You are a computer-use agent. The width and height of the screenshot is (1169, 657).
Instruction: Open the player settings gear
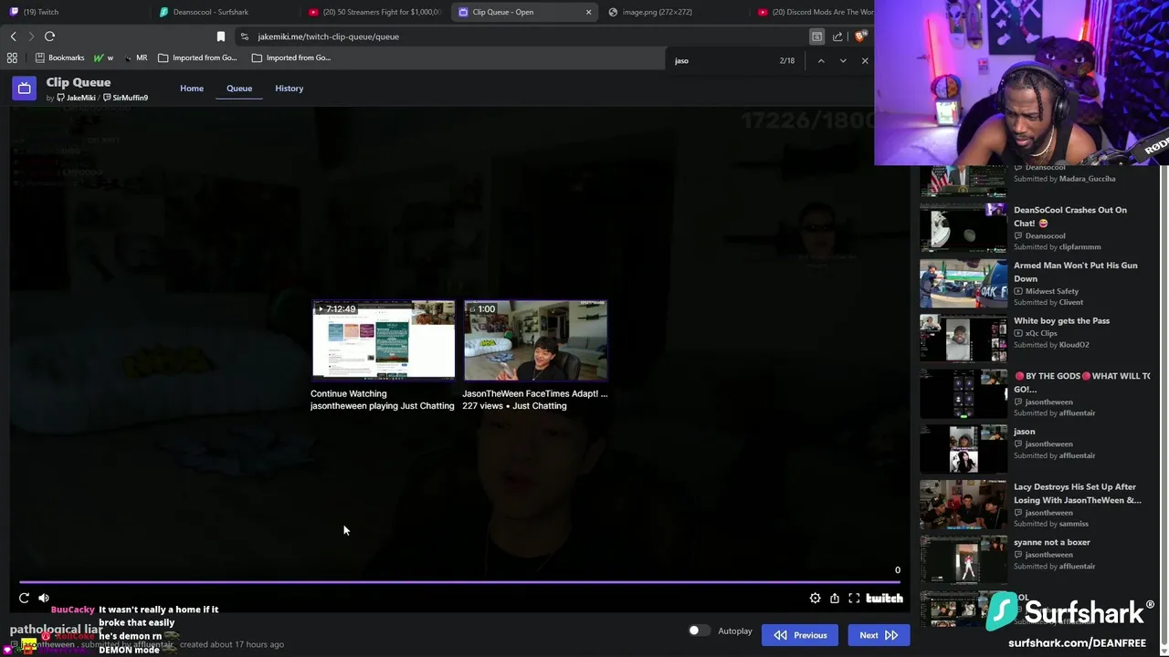[815, 599]
